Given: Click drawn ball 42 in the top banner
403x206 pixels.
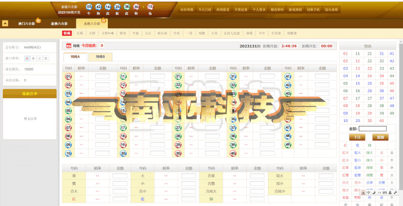Looking at the screenshot, I should tap(98, 7).
